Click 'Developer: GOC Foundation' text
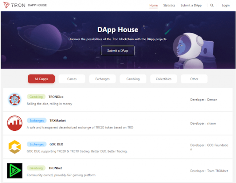 click(209, 147)
